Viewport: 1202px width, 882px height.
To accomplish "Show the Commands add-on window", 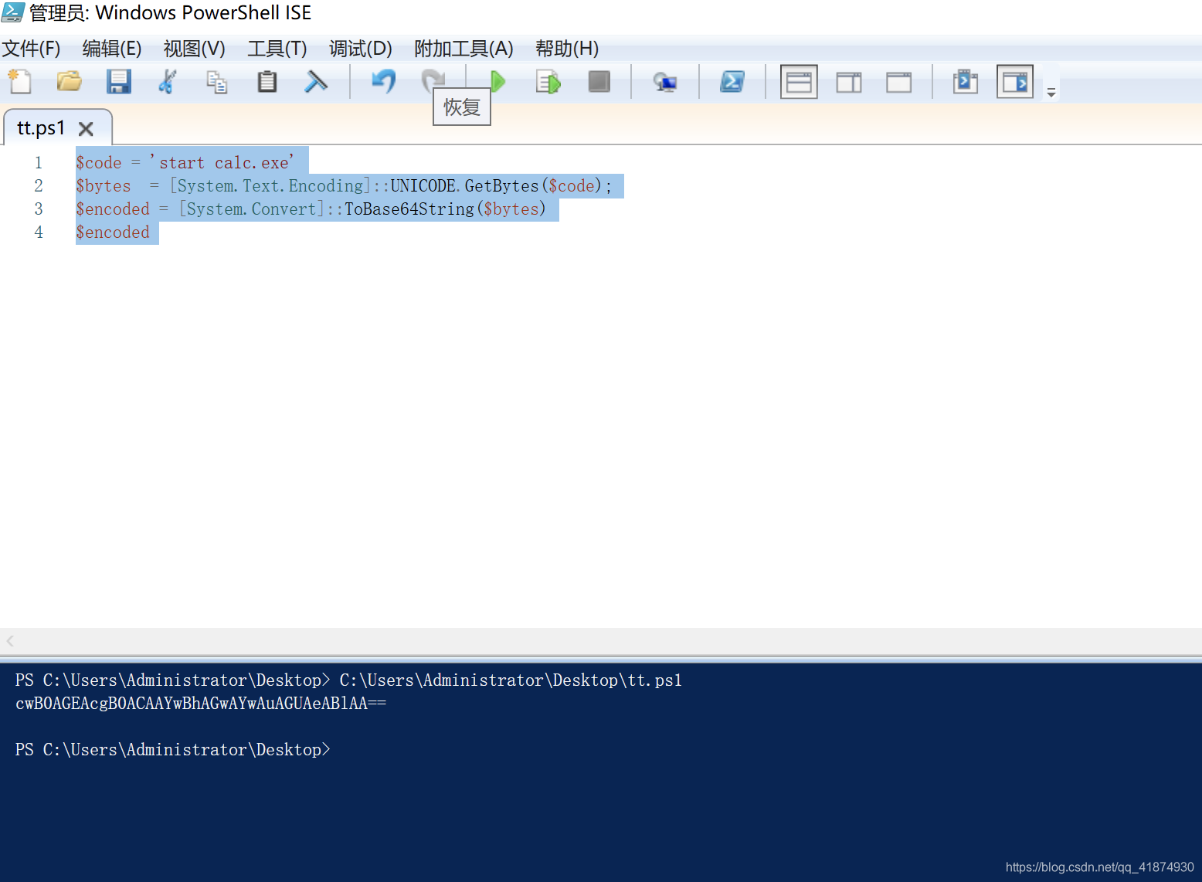I will pyautogui.click(x=966, y=82).
